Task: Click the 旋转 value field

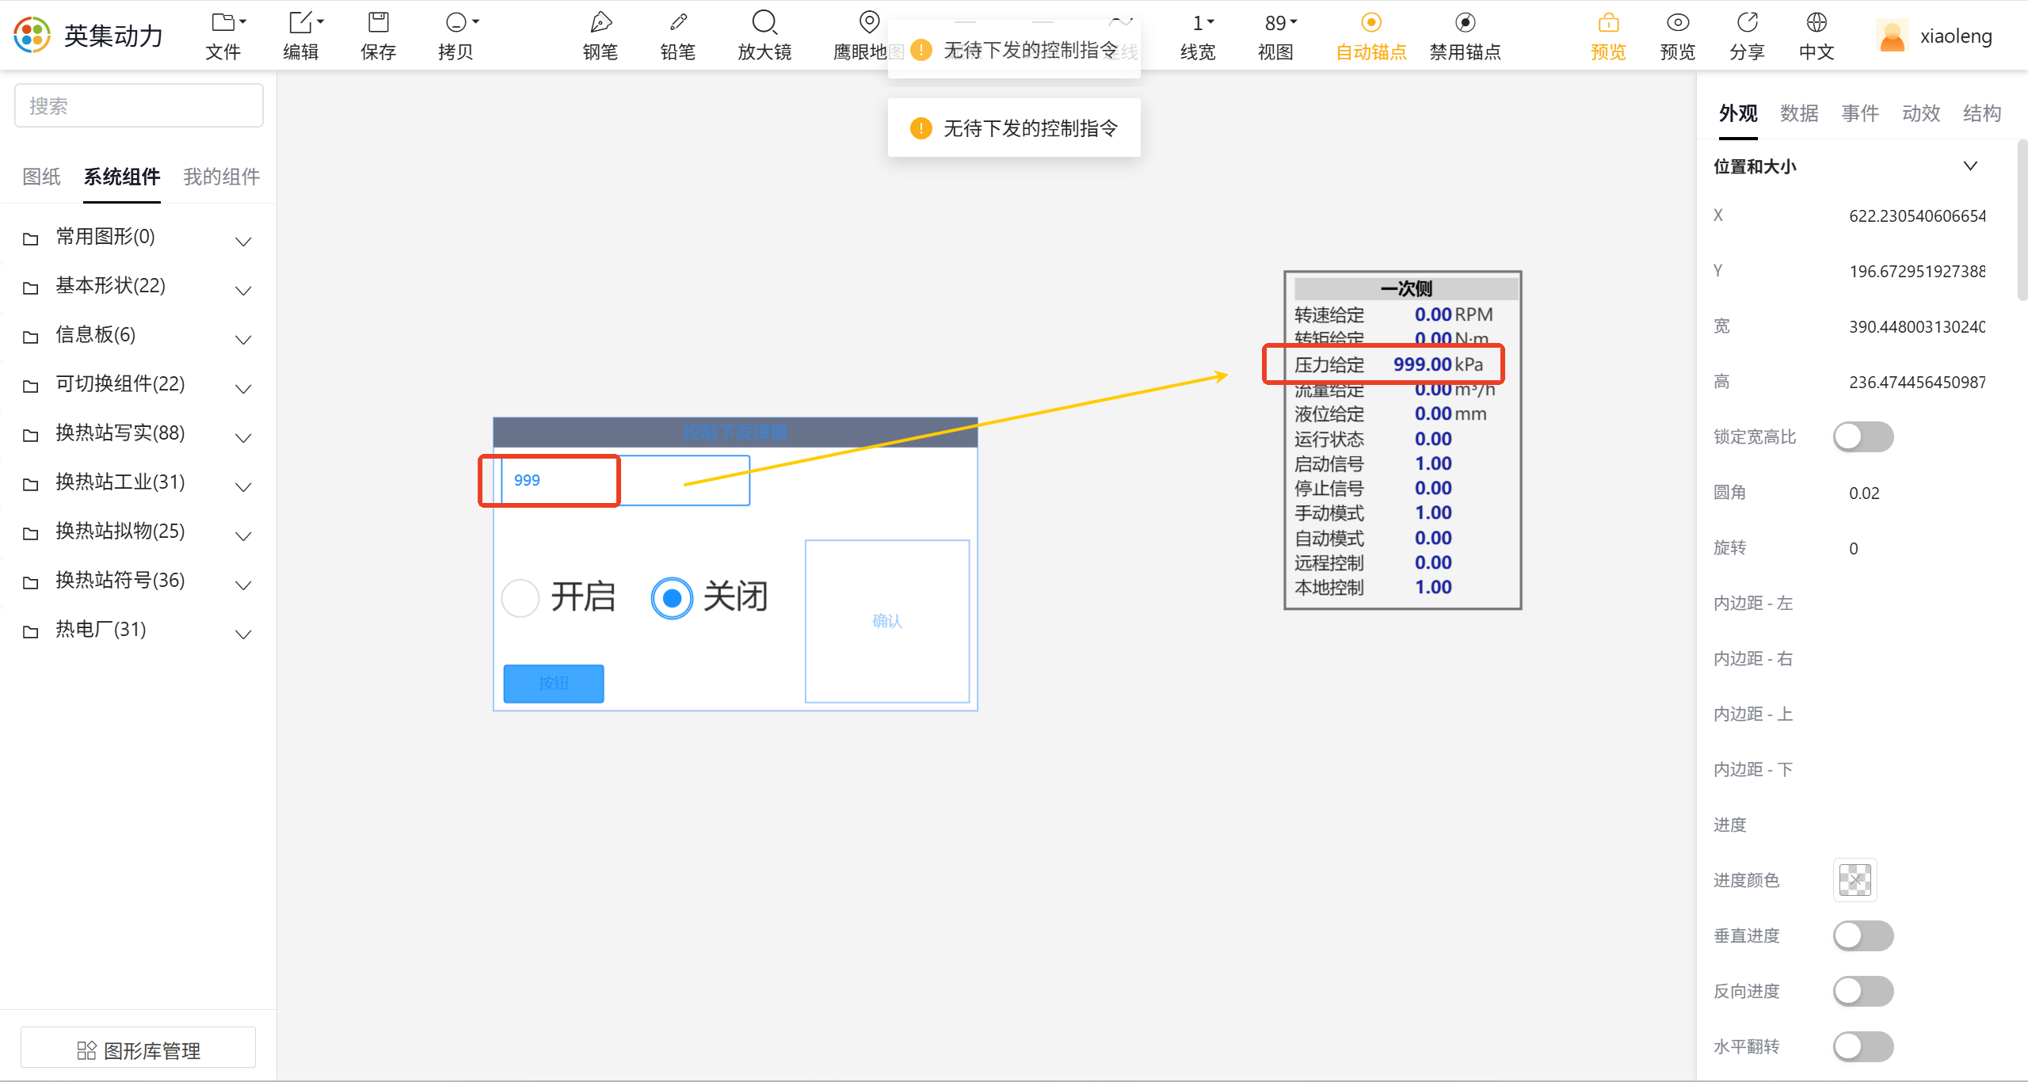Action: pos(1854,548)
